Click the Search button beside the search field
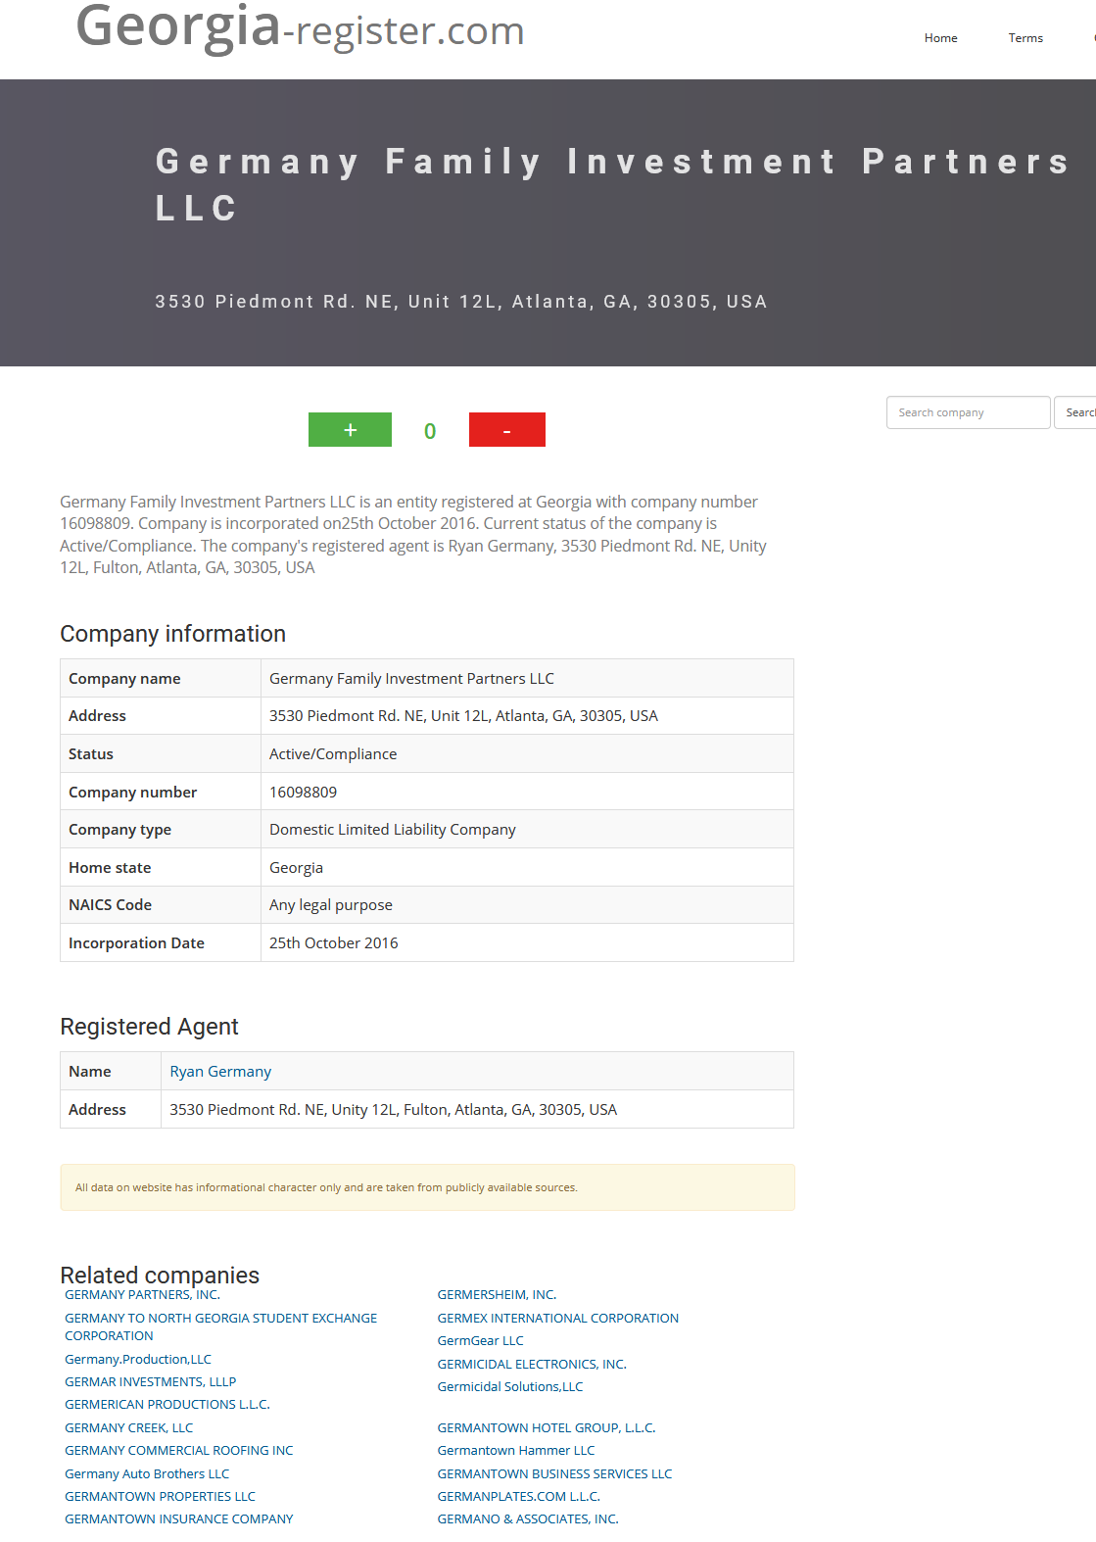Viewport: 1096px width, 1542px height. tap(1075, 412)
